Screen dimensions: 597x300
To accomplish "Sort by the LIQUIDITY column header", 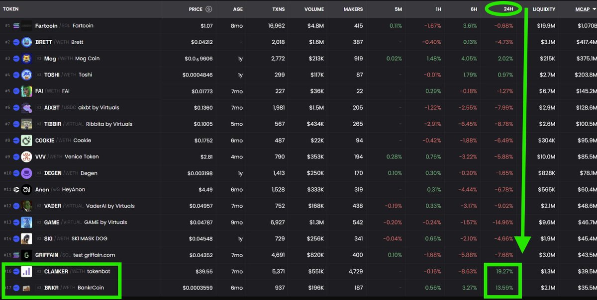I will tap(544, 9).
